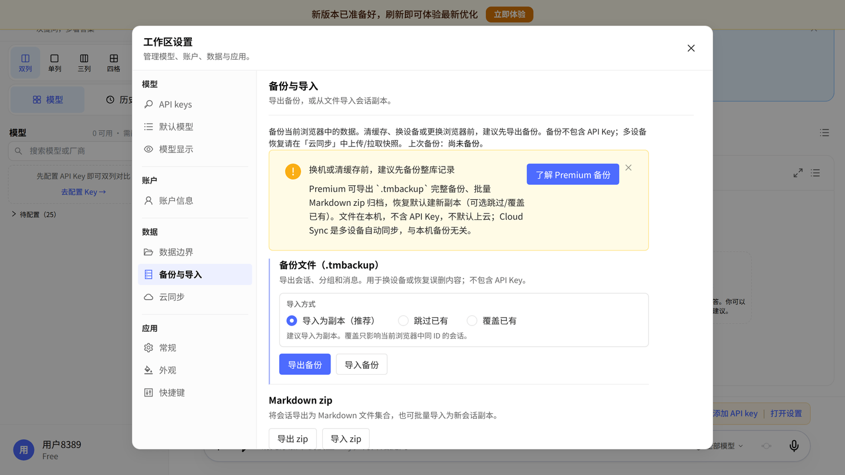Switch to 单列 layout
Viewport: 845px width, 475px height.
coord(55,63)
